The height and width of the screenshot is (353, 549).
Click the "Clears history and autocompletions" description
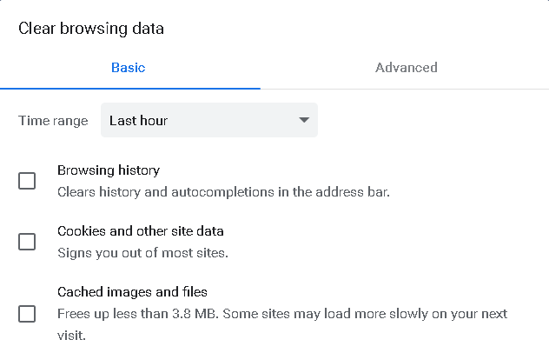(174, 191)
